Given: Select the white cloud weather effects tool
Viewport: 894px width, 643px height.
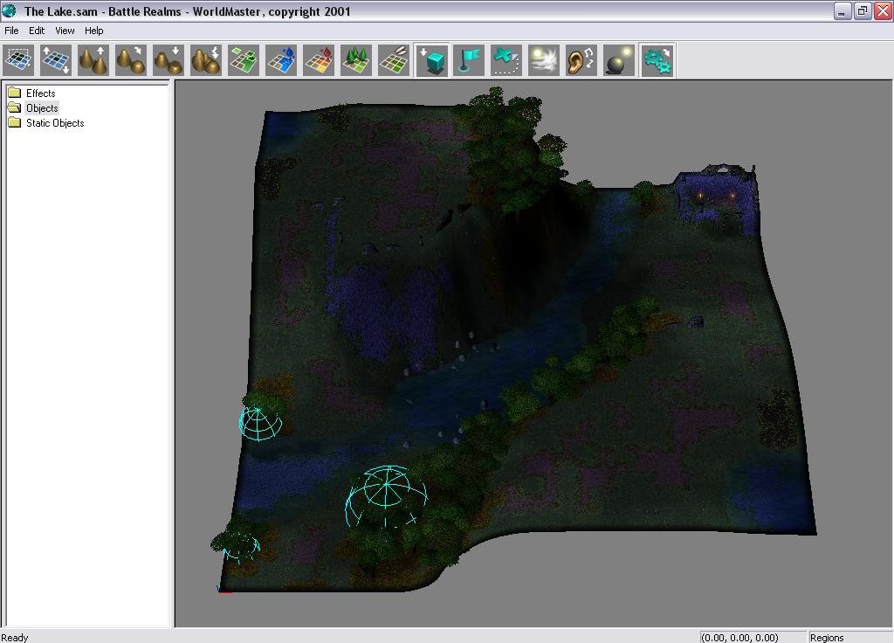Looking at the screenshot, I should (x=544, y=60).
